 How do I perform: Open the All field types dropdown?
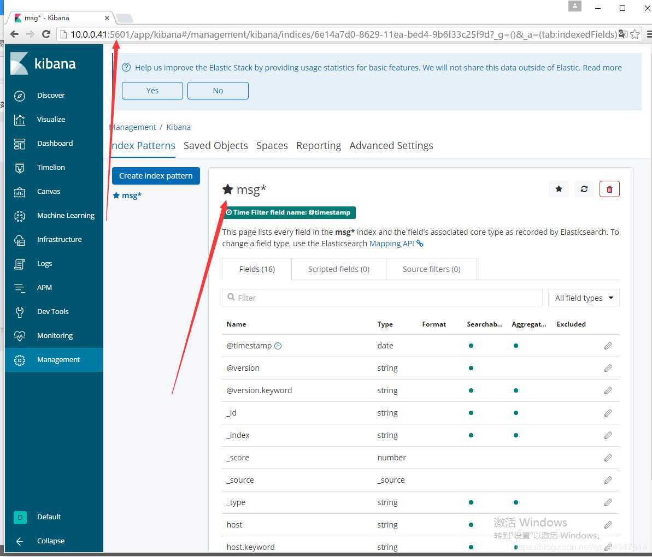coord(584,298)
